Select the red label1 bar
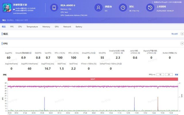This screenshot has width=184, height=115. coord(93,79)
